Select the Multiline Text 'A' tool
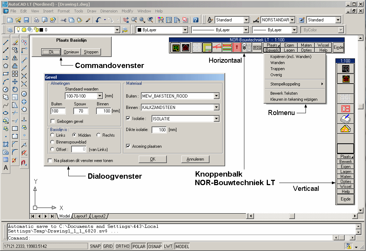This screenshot has height=251, width=366. point(6,168)
